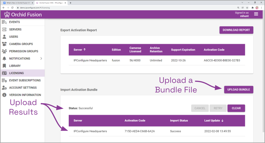Viewport: 265px width, 143px height.
Task: Click the Licensing card icon
Action: 4,73
